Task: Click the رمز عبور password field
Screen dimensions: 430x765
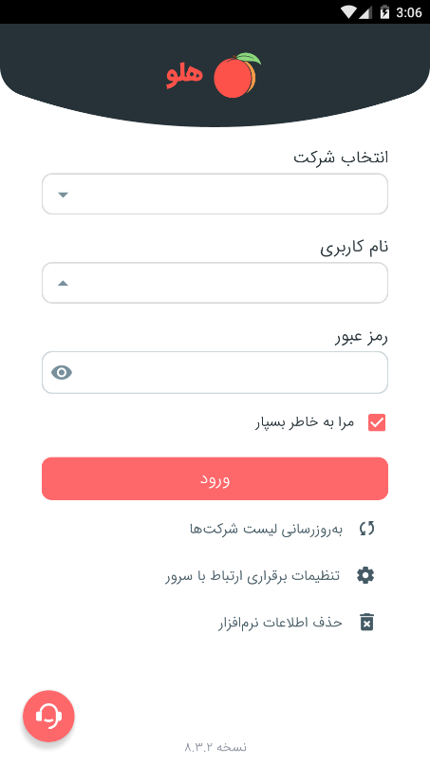Action: [x=215, y=373]
